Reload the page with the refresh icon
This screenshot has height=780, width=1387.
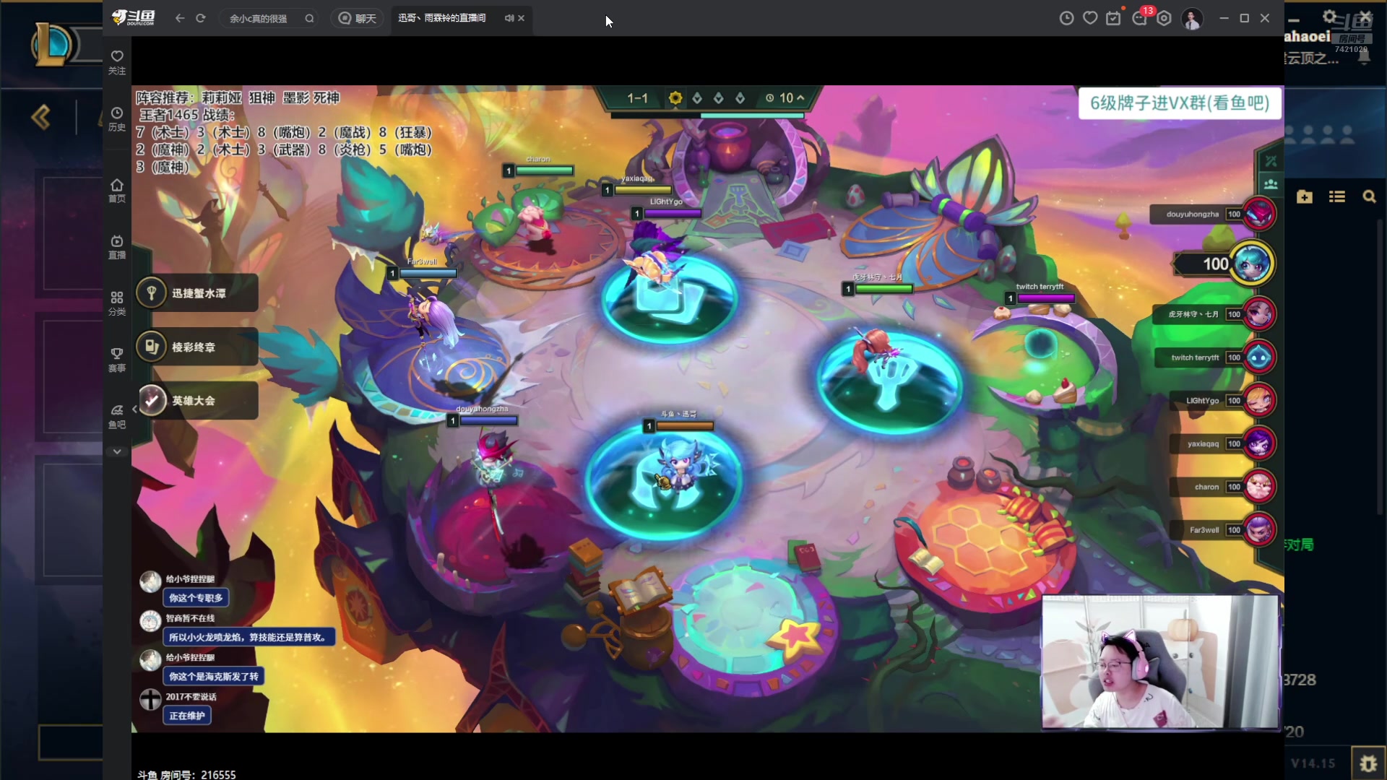pos(201,18)
